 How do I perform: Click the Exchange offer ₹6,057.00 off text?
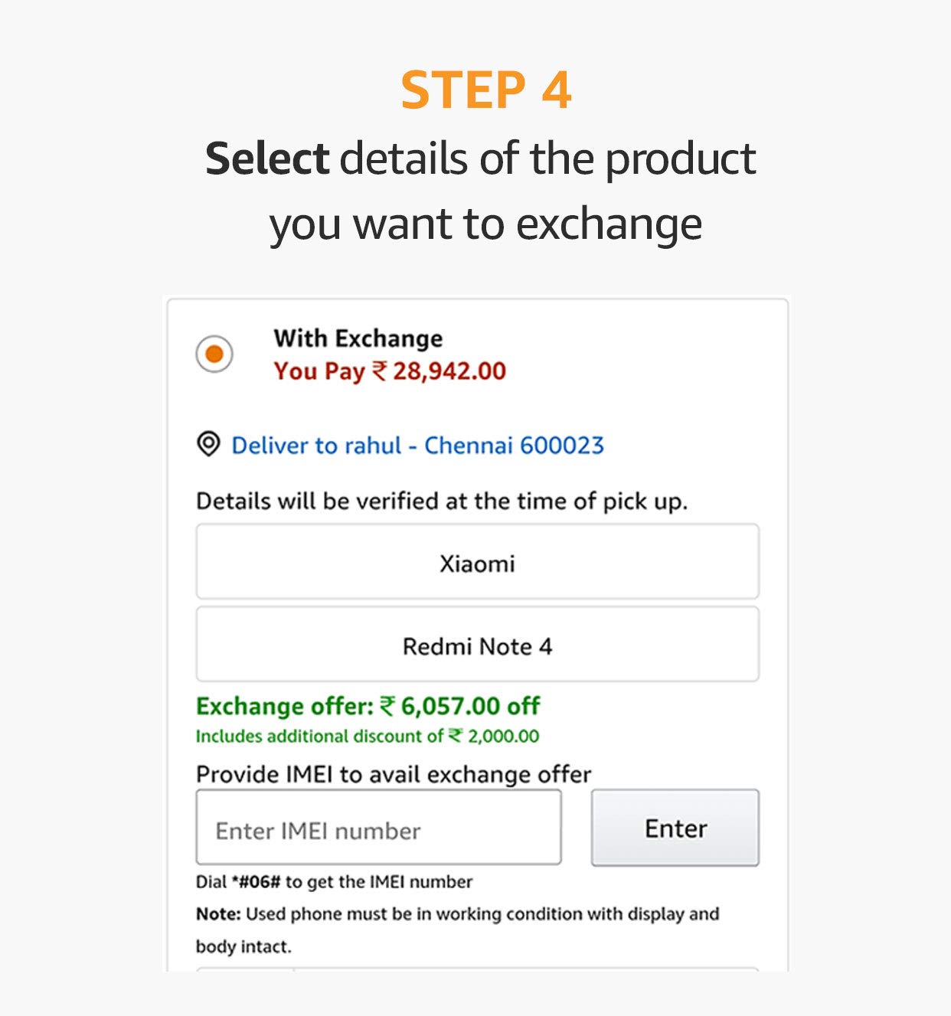pyautogui.click(x=368, y=705)
